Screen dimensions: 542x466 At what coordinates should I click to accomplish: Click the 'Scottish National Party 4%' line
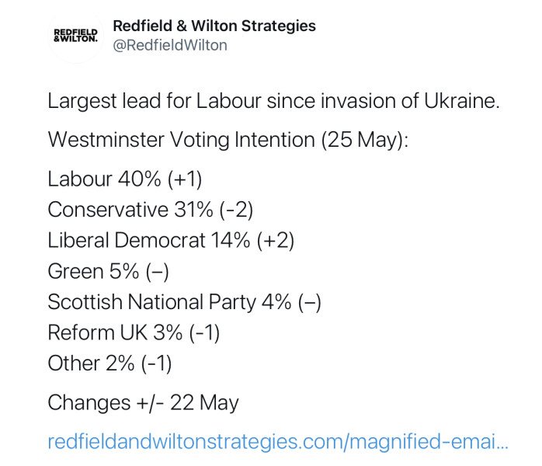[184, 302]
